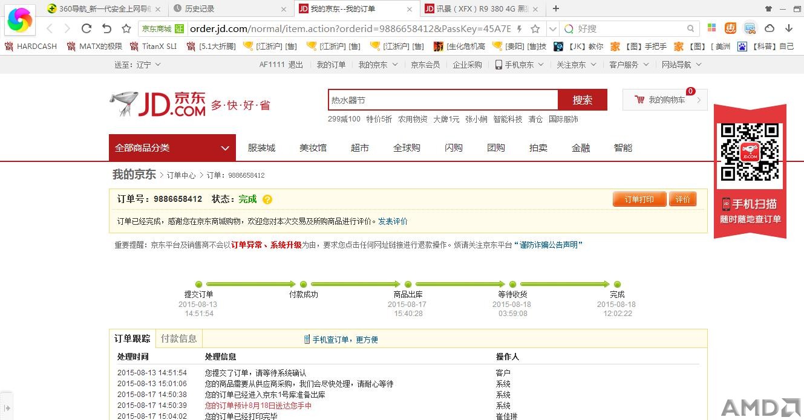Click 订单中心 in the breadcrumb
This screenshot has width=804, height=420.
181,175
